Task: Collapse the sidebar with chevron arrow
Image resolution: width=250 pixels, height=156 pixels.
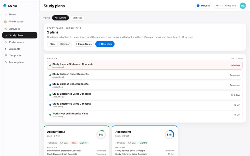Action: pyautogui.click(x=35, y=6)
